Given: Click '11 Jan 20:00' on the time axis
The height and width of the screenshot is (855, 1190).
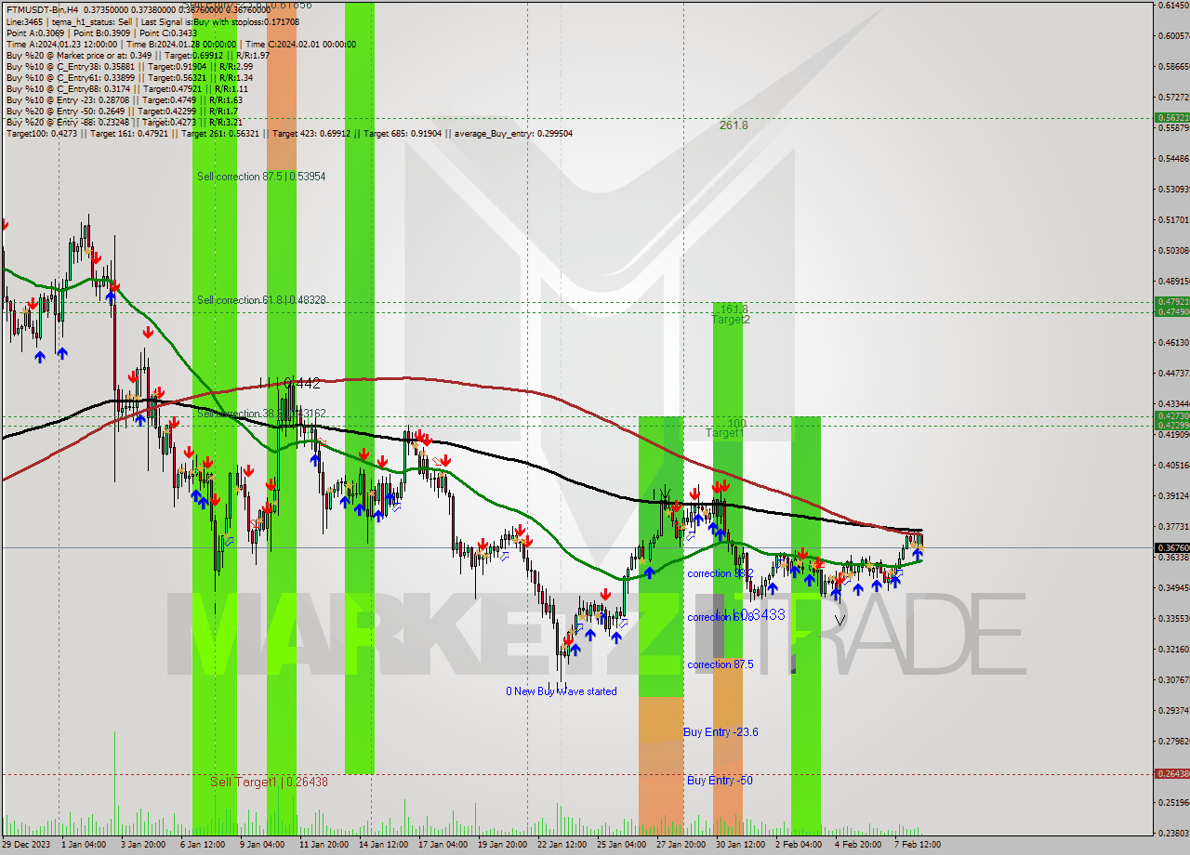Looking at the screenshot, I should (x=323, y=844).
